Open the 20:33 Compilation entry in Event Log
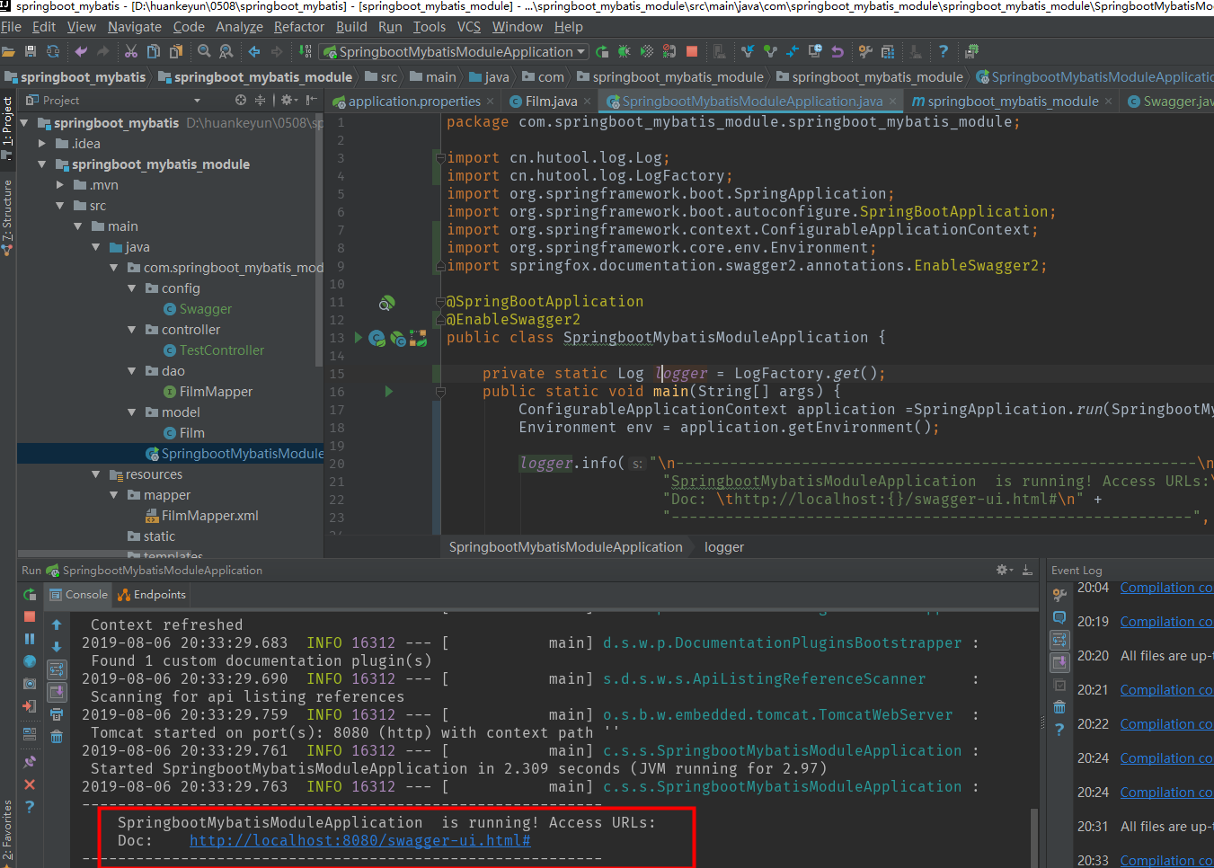Screen dimensions: 1214x868 pos(1165,860)
